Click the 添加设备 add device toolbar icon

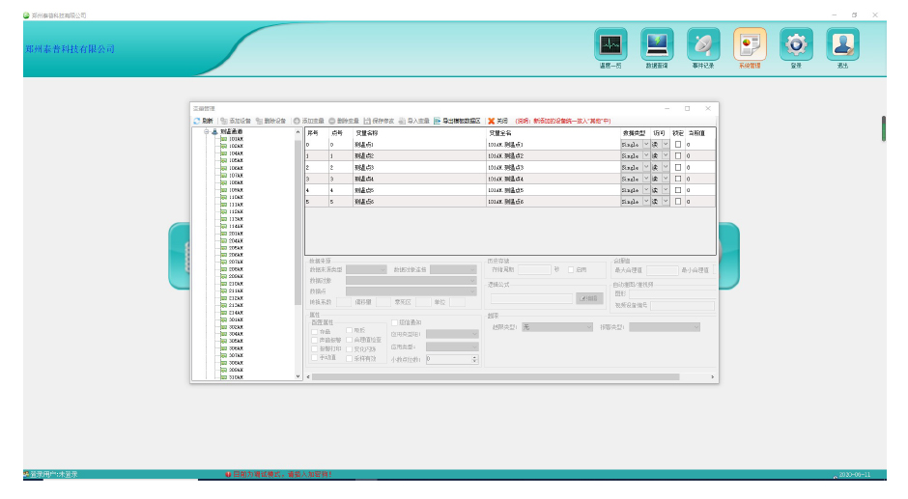[x=224, y=121]
